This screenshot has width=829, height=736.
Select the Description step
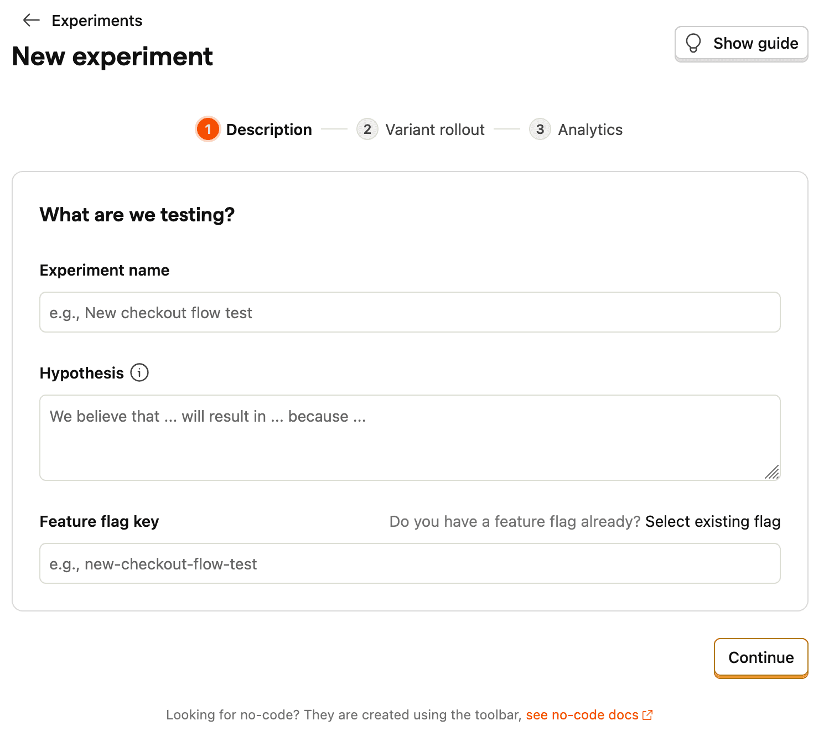pos(269,129)
